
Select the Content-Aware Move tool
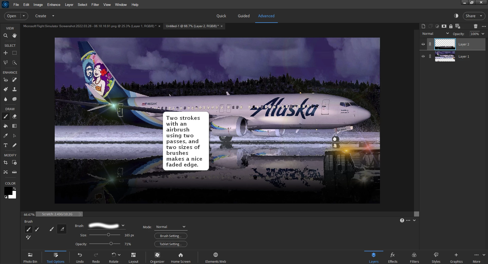[x=6, y=172]
